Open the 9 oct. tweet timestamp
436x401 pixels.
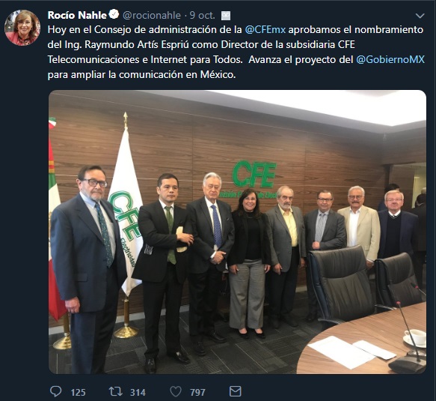(x=203, y=15)
